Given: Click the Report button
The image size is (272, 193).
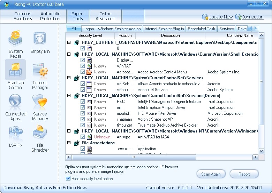Looking at the screenshot, I should pos(244,174).
